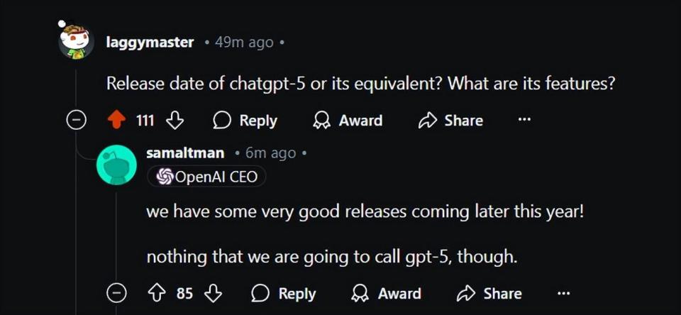Open laggymaster username link
The height and width of the screenshot is (315, 681).
[150, 42]
